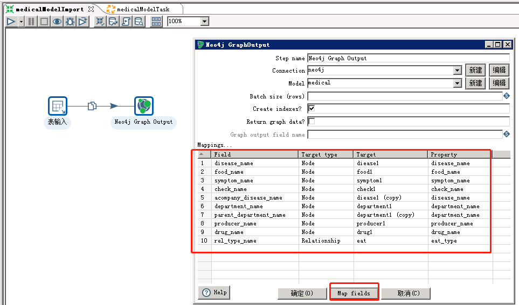Close the medicalModelImport tab
The height and width of the screenshot is (305, 519).
[91, 9]
